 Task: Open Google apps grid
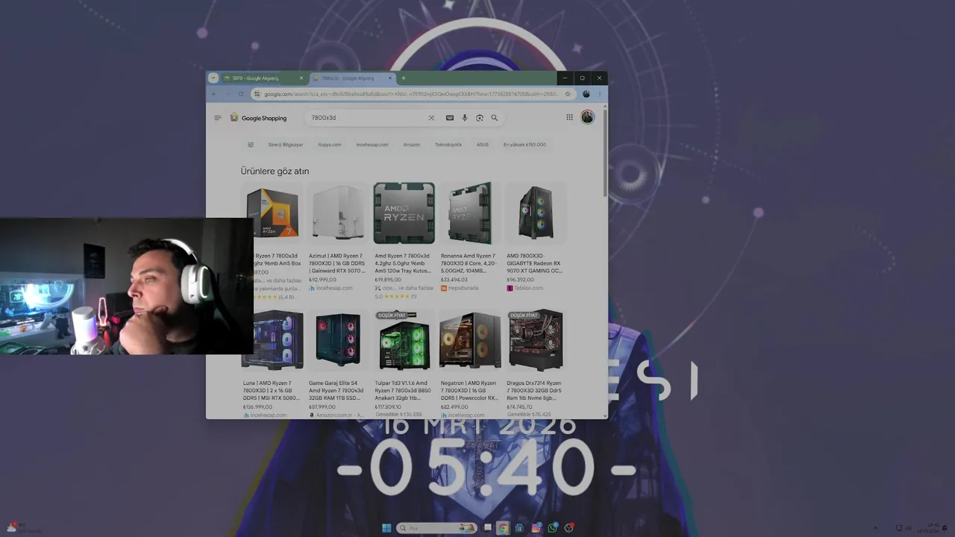coord(569,117)
